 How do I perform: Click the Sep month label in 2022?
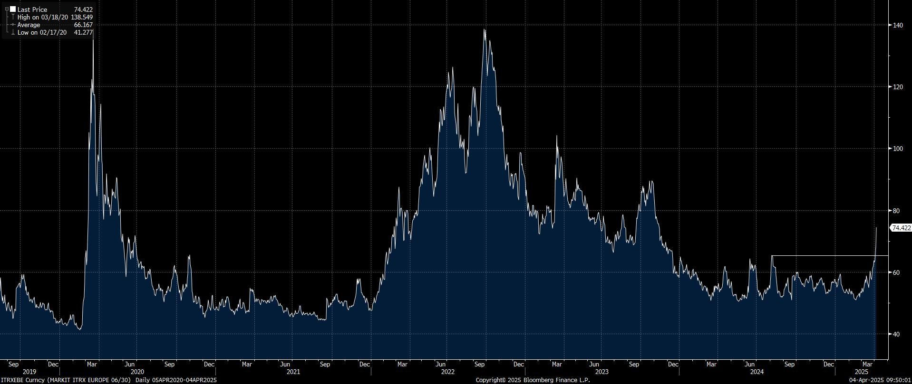tap(479, 365)
